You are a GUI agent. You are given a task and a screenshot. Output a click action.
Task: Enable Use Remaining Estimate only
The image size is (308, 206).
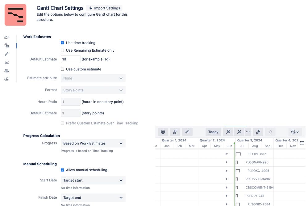(62, 50)
